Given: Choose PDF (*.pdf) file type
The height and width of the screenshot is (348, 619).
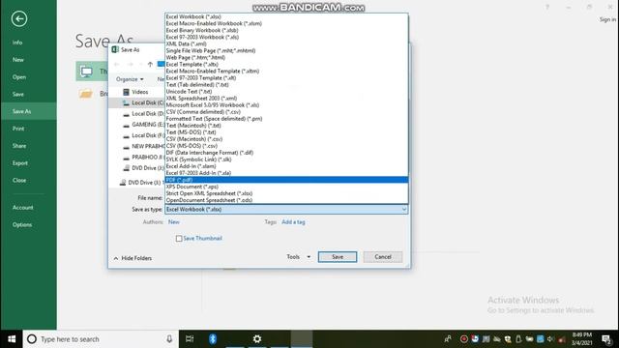Looking at the screenshot, I should 286,180.
